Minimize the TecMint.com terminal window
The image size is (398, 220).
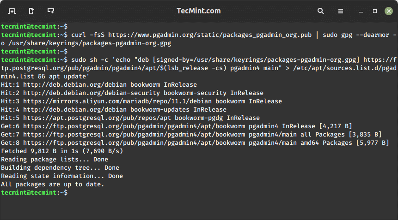point(361,12)
